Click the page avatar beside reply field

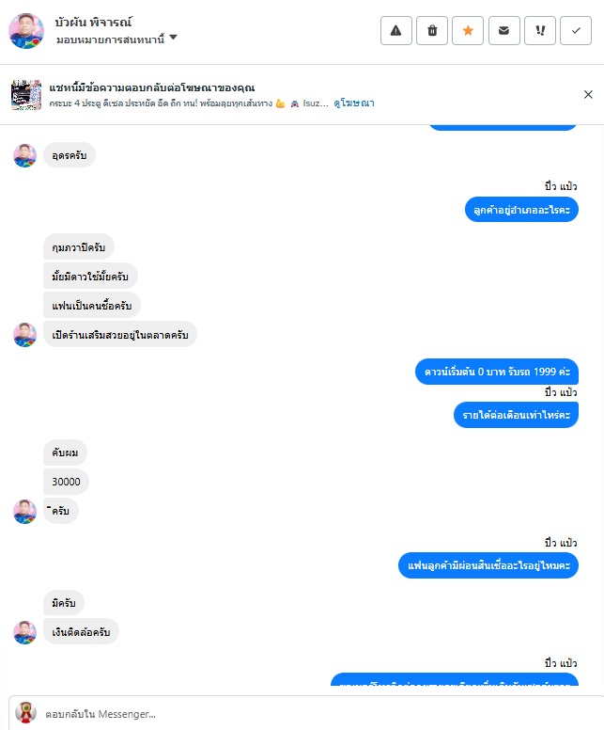[25, 712]
